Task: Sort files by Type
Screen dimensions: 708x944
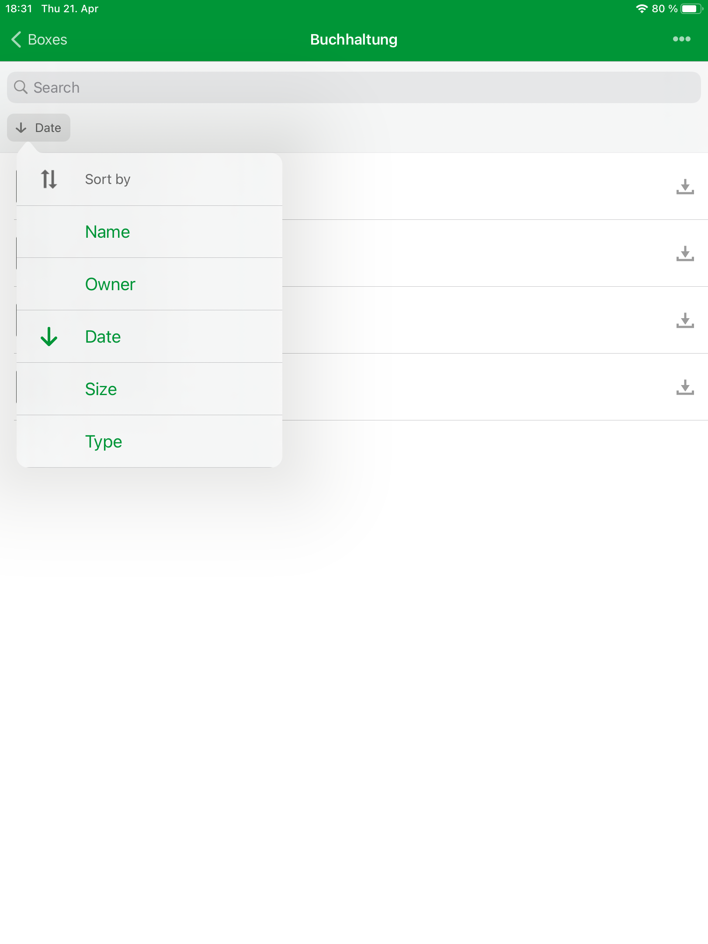Action: coord(149,441)
